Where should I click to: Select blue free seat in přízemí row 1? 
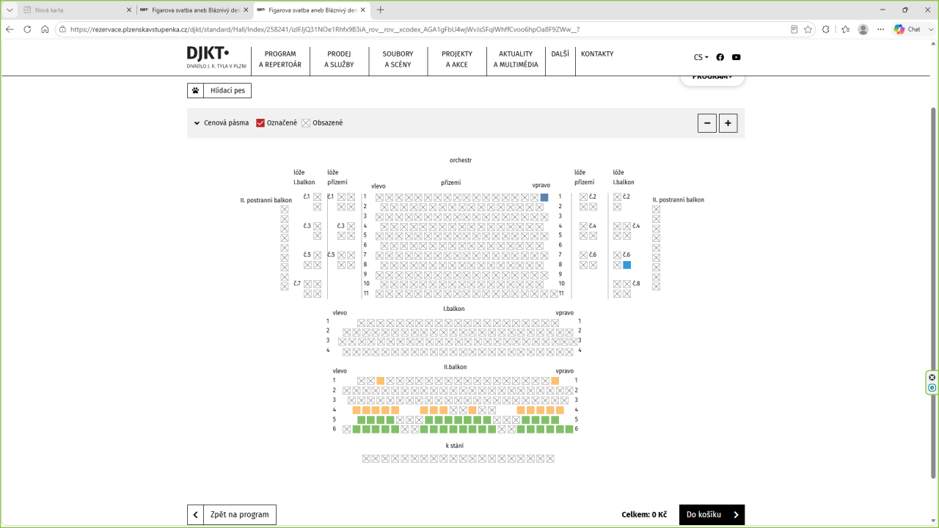pyautogui.click(x=544, y=197)
